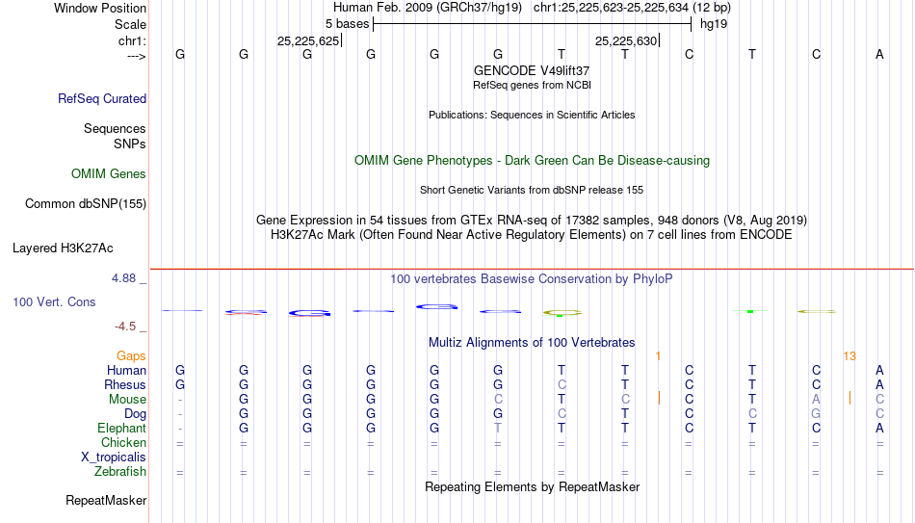Click 'Repeating Elements by RepeatMasker' title
The image size is (915, 523).
click(533, 486)
